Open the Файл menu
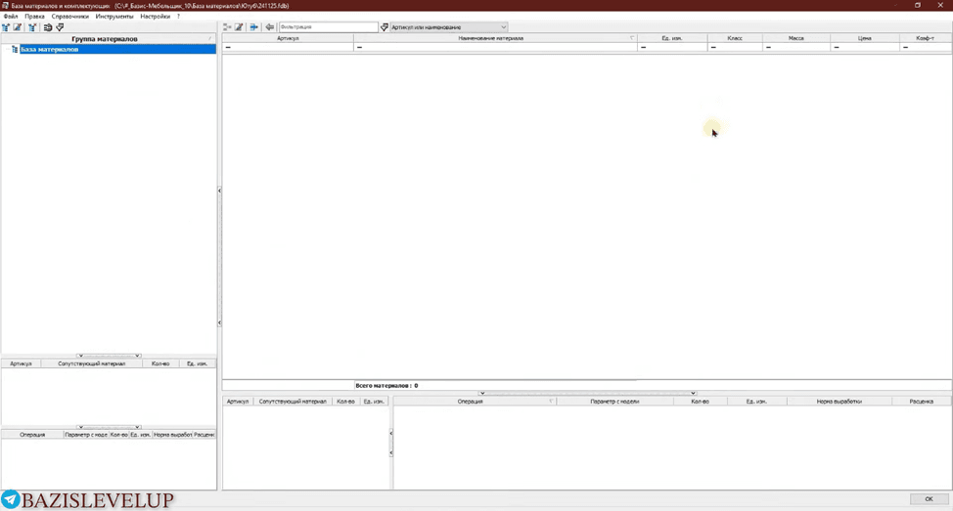 pyautogui.click(x=11, y=17)
